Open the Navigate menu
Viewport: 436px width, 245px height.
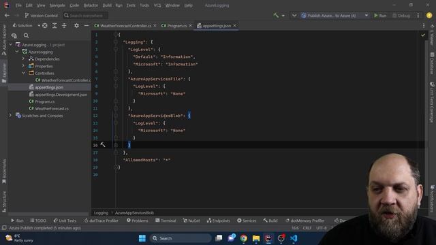tap(57, 5)
